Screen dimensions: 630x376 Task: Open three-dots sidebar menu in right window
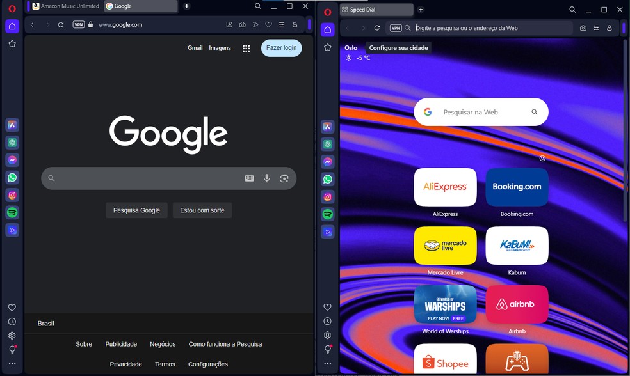tap(327, 363)
